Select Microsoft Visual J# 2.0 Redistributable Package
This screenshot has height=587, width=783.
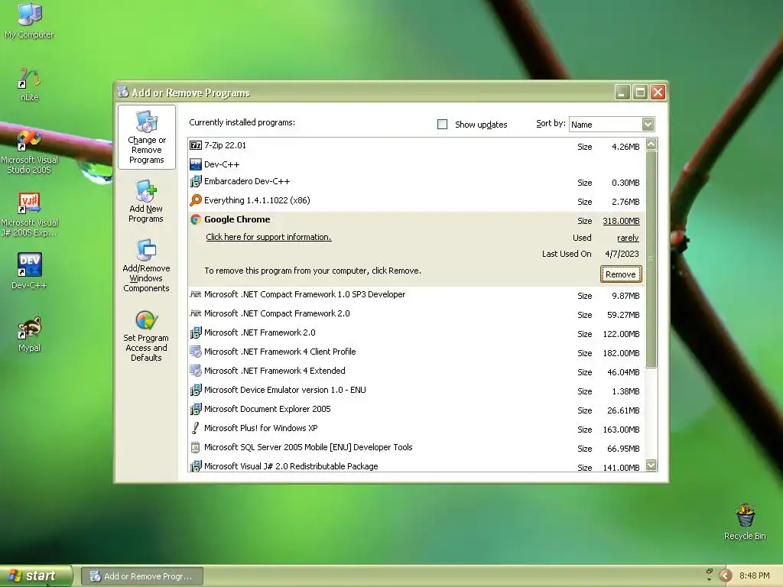coord(417,465)
